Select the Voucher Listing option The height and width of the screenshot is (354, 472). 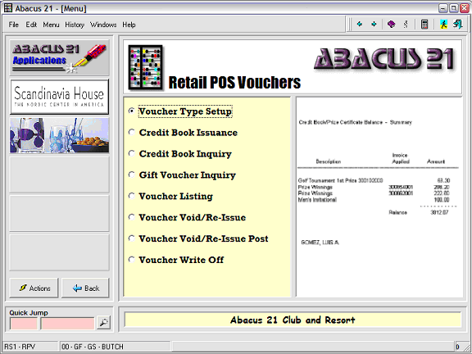point(171,197)
